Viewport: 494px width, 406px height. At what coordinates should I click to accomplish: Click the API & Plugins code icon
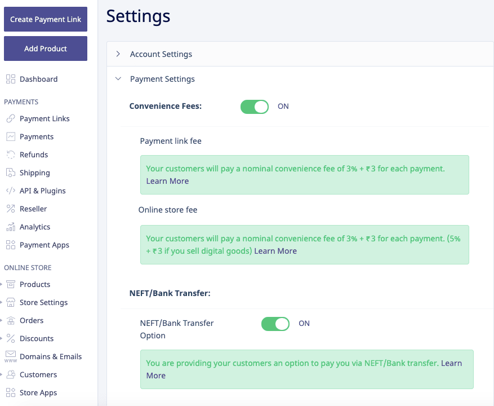pyautogui.click(x=11, y=191)
